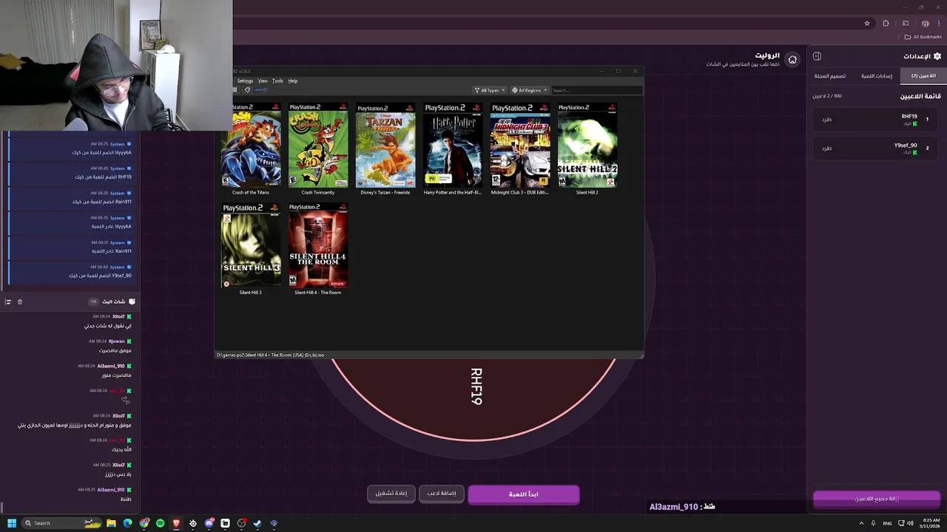The width and height of the screenshot is (947, 532).
Task: Click the purple start game button
Action: [x=524, y=494]
